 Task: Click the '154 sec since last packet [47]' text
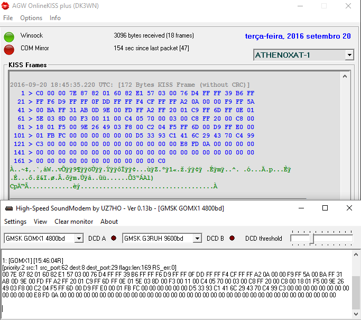(x=151, y=48)
